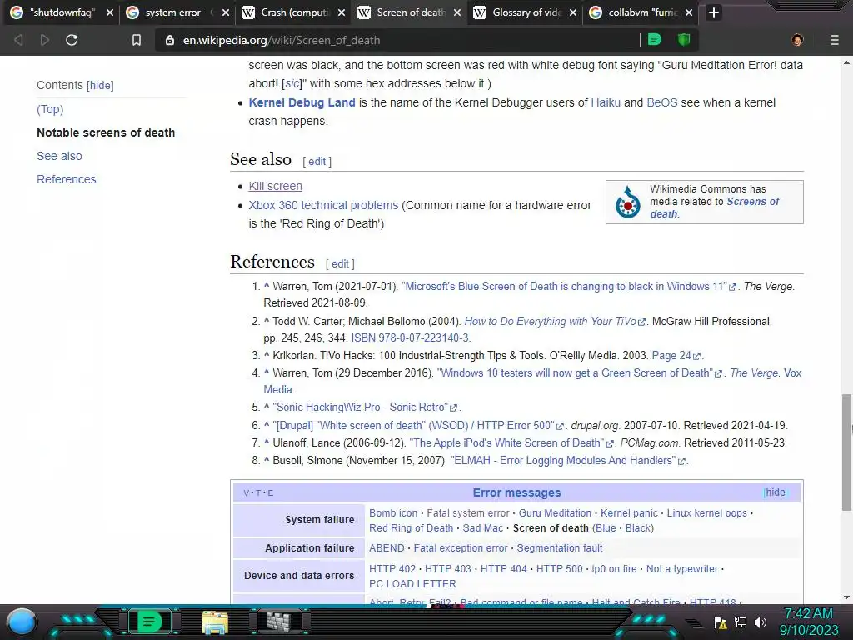Go forward with browser forward arrow
This screenshot has height=640, width=853.
(45, 40)
